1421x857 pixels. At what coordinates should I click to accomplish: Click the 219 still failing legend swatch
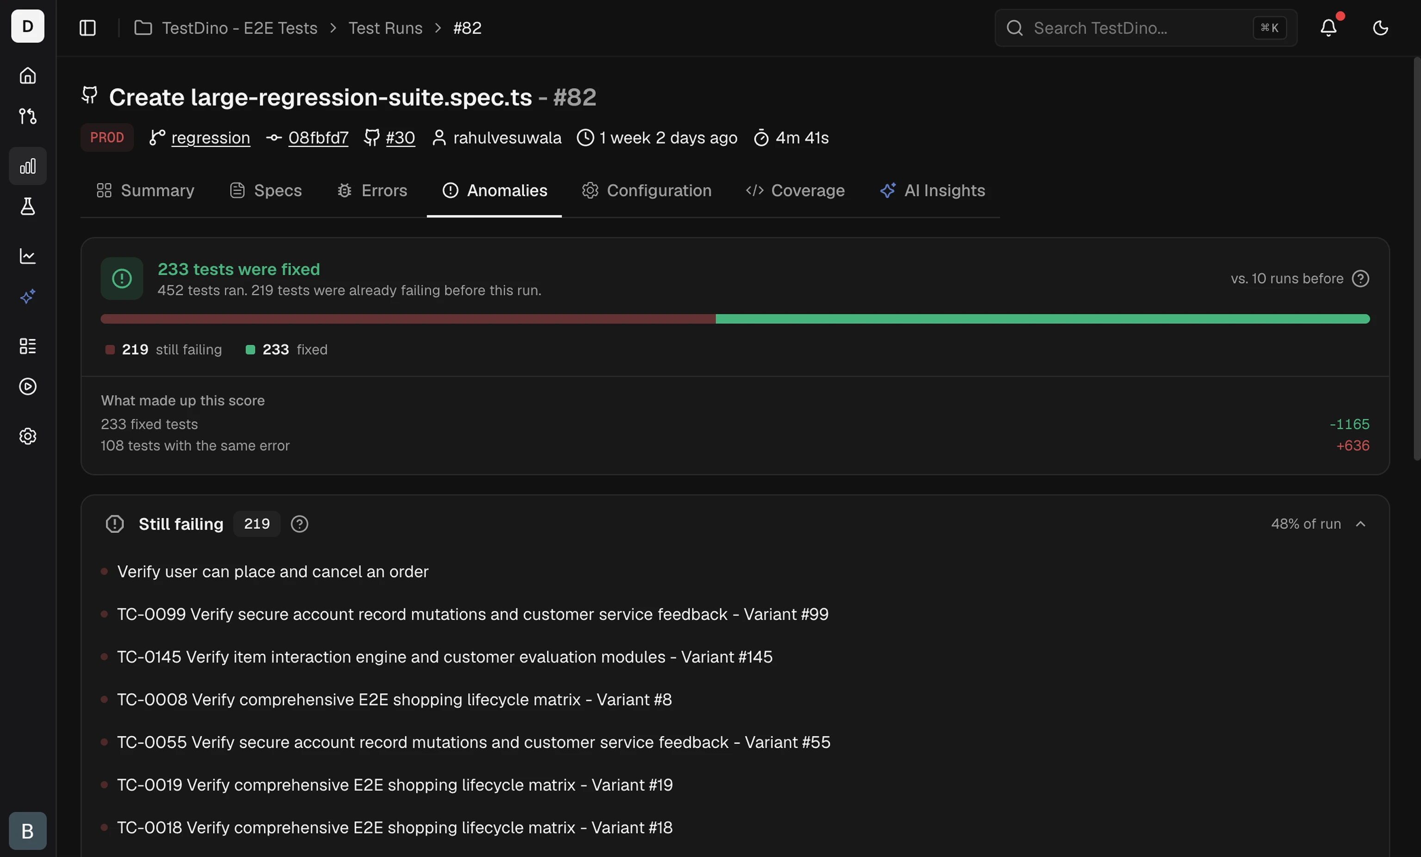(x=110, y=350)
